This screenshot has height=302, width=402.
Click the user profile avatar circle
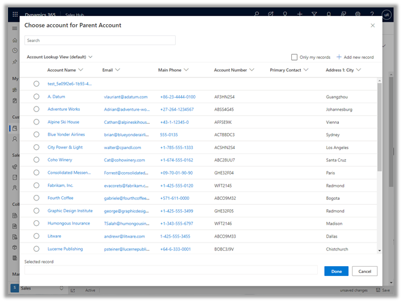click(x=387, y=14)
